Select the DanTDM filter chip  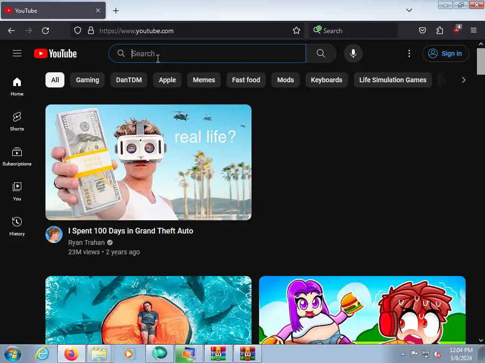click(x=129, y=80)
